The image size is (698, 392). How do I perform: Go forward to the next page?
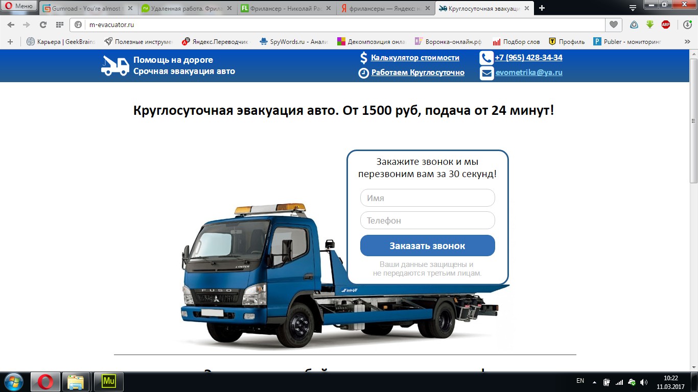tap(27, 24)
